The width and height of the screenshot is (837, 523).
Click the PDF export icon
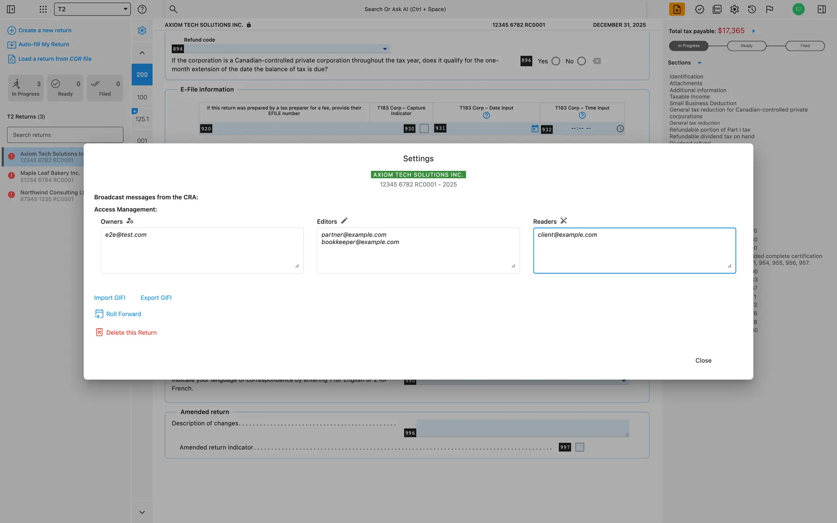pyautogui.click(x=717, y=9)
